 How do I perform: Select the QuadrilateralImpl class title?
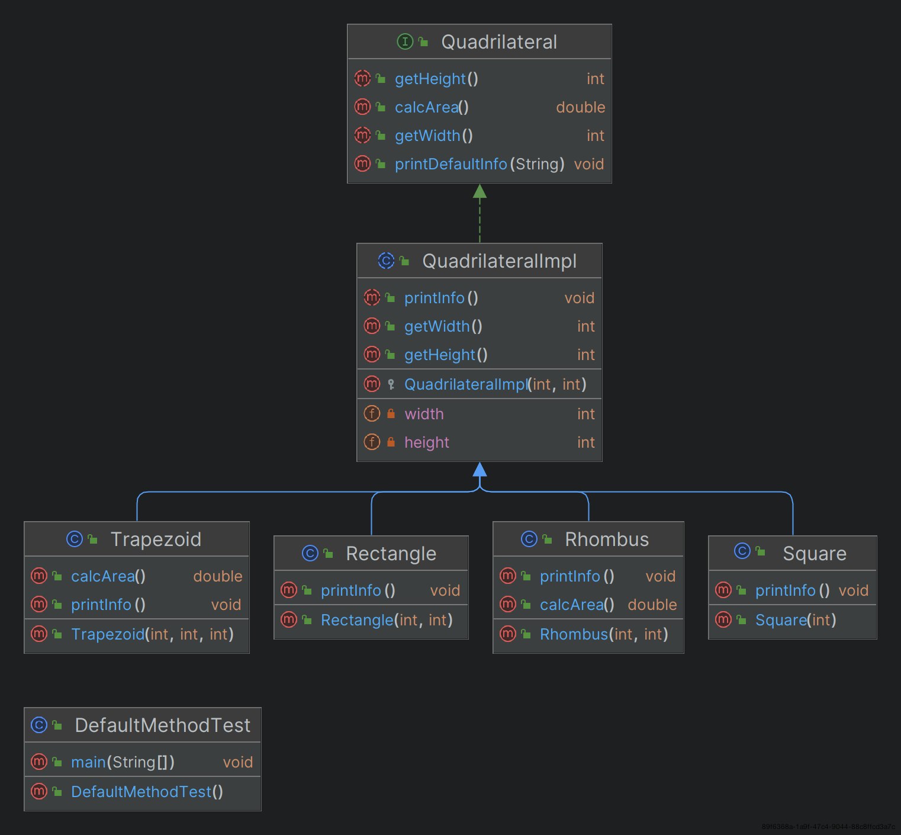point(499,261)
